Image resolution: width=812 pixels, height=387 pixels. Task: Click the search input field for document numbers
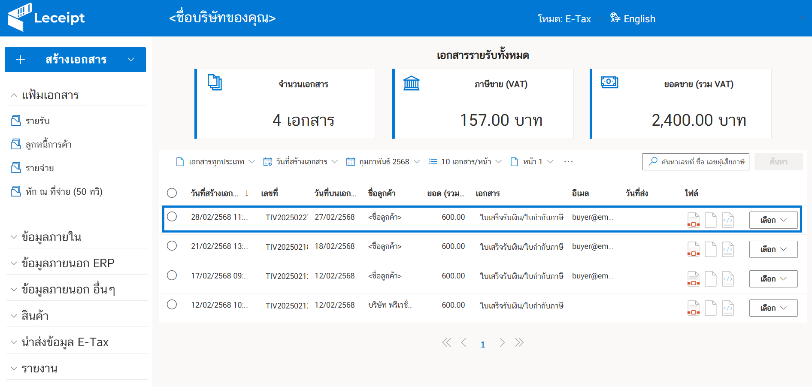695,161
